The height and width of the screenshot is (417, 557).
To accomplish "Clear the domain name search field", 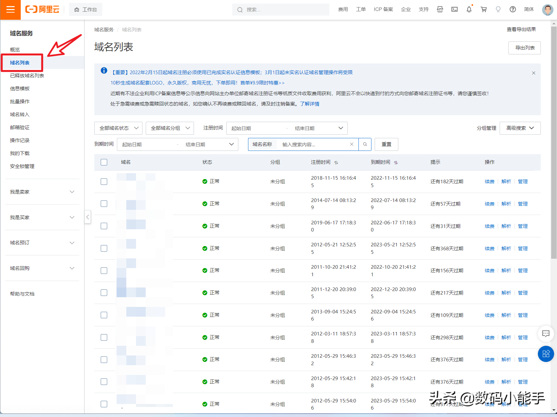I will [352, 144].
